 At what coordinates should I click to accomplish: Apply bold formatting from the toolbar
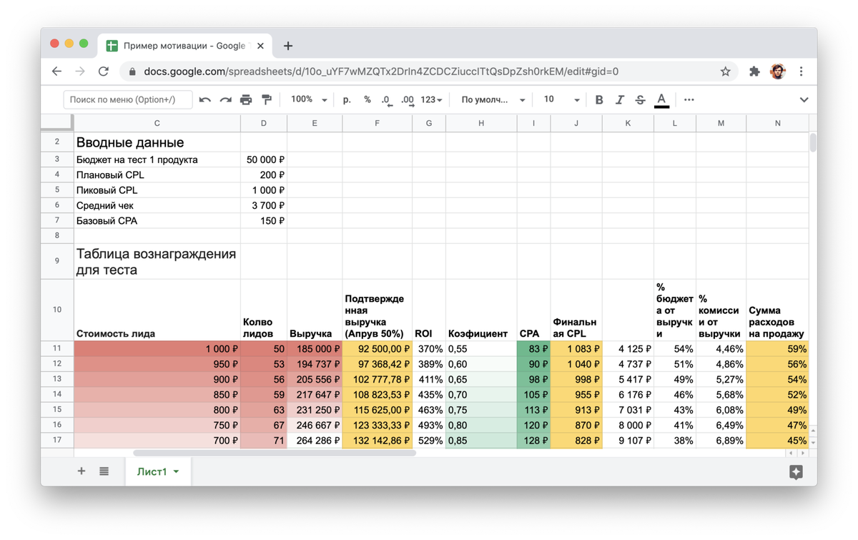599,99
